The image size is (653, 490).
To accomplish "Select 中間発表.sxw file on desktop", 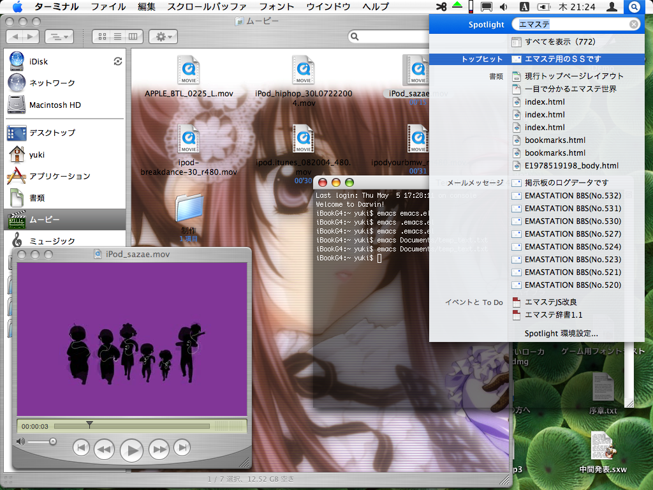I will [x=603, y=453].
